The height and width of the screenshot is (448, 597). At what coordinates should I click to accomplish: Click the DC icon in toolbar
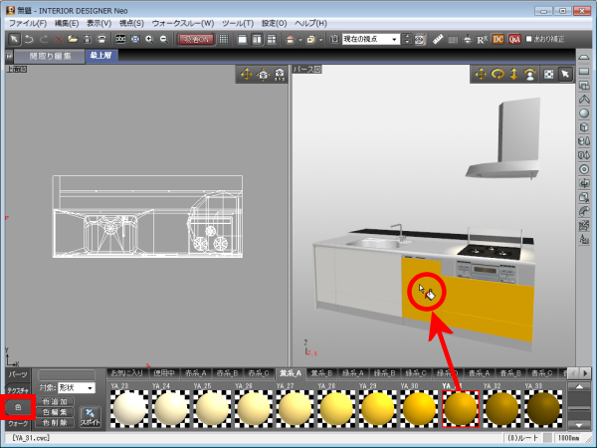[498, 39]
